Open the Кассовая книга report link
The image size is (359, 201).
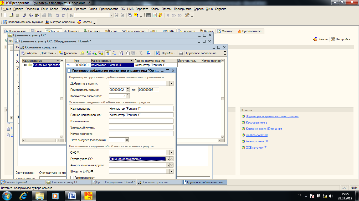pos(257,122)
